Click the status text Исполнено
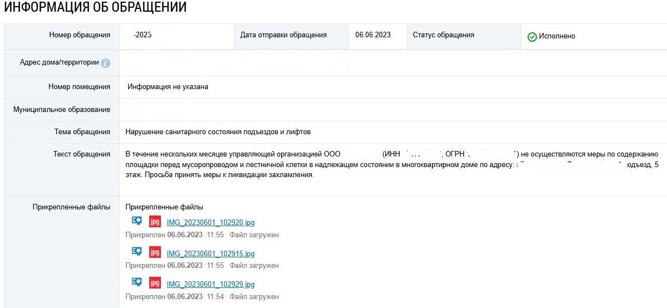 pyautogui.click(x=557, y=36)
